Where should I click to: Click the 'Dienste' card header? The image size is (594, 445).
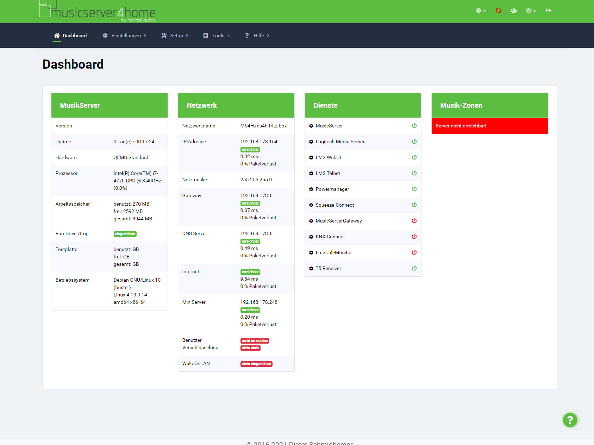(x=363, y=105)
